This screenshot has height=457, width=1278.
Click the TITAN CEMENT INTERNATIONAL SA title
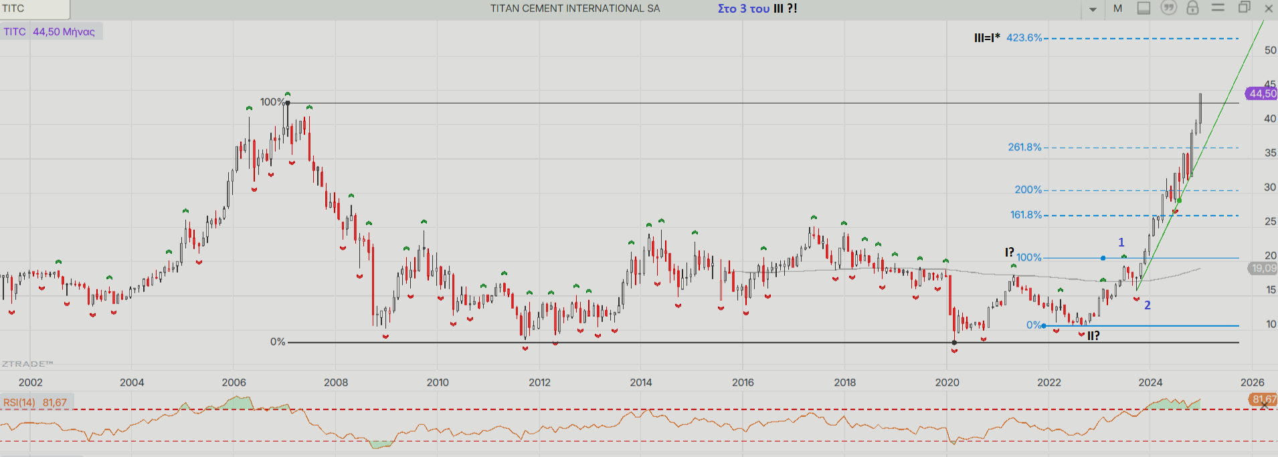click(x=575, y=9)
